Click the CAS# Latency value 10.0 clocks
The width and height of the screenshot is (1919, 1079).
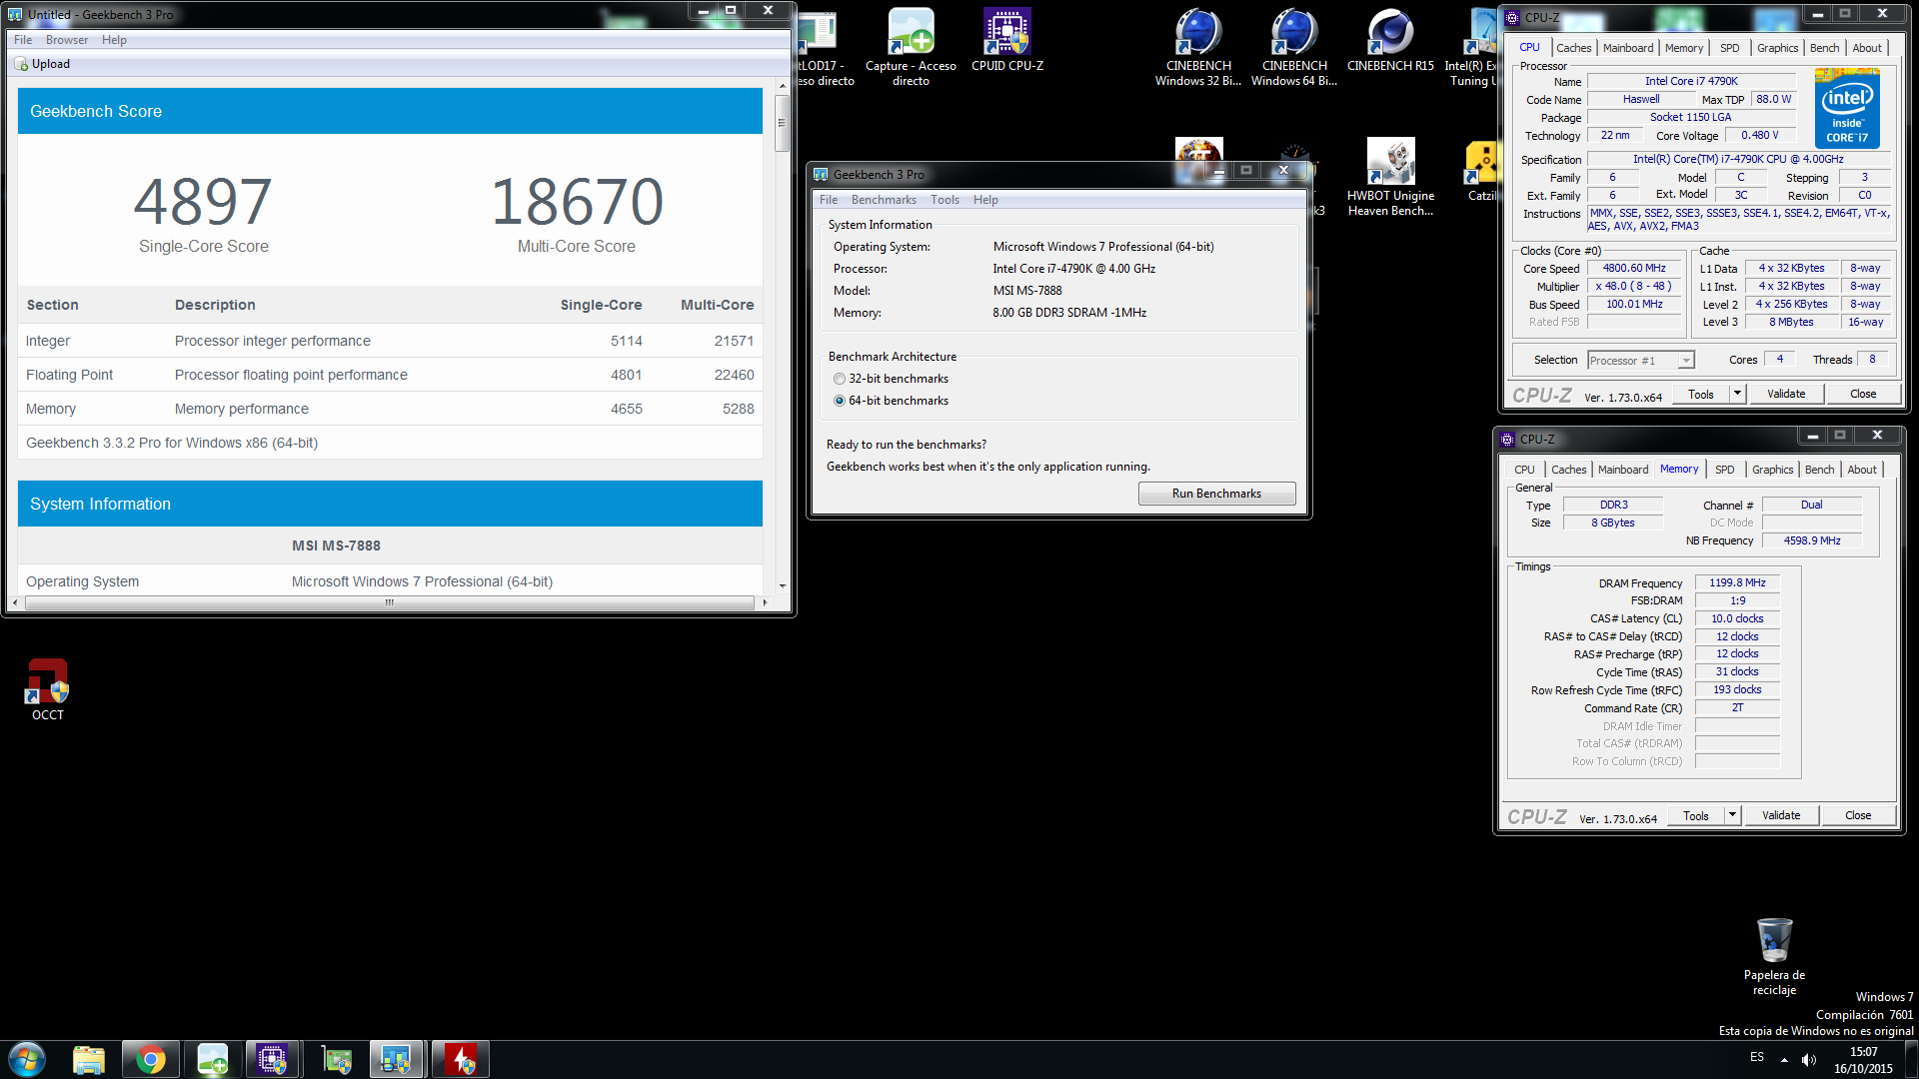tap(1737, 618)
